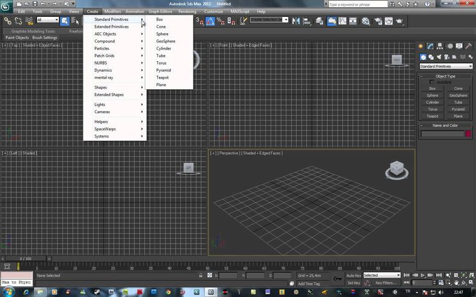
Task: Enable the AutoGrid checkbox
Action: pos(432,82)
